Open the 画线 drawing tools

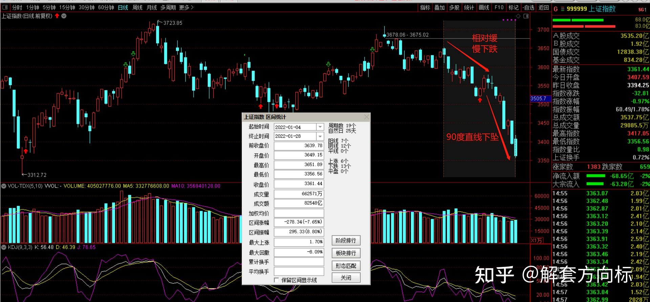tap(484, 7)
